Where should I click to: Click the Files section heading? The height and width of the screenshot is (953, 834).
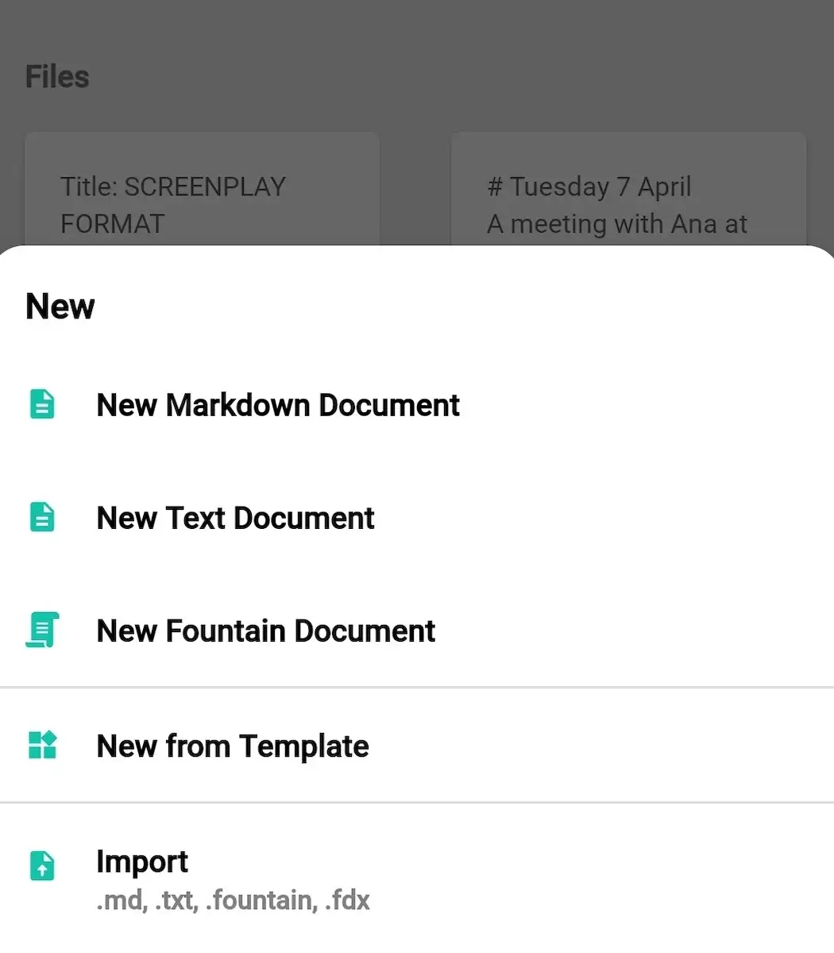pyautogui.click(x=56, y=76)
